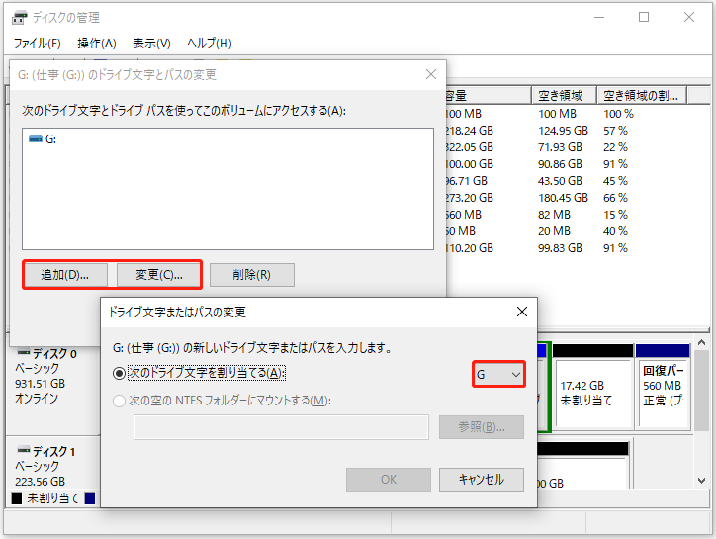Click the 空き領域の割... column header
Screen dimensions: 716x539
point(642,96)
